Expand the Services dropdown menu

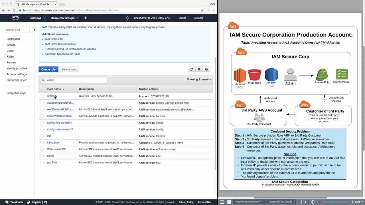tap(37, 18)
